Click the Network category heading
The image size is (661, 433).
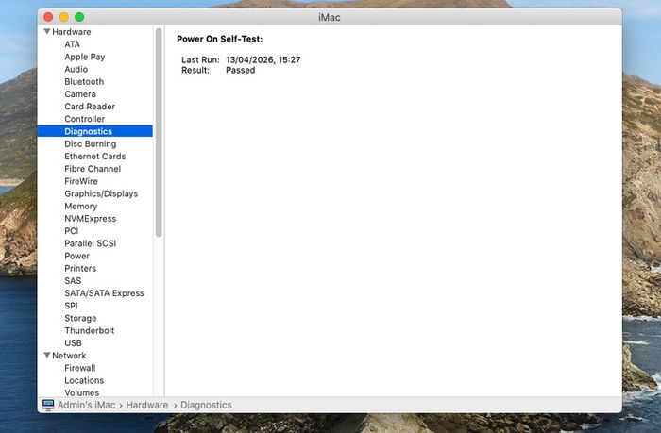69,355
